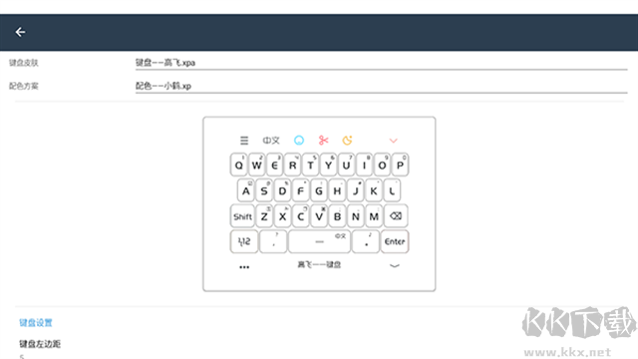Tap the O key on preview
This screenshot has height=359, width=638.
click(382, 165)
